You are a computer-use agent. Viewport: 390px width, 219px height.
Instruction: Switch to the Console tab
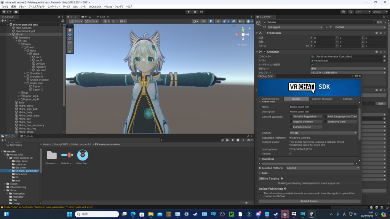pos(27,136)
